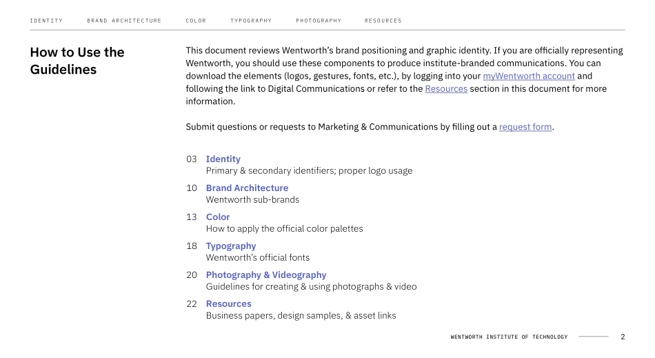This screenshot has width=655, height=358.
Task: Click page number 03 beside Identity
Action: 192,159
